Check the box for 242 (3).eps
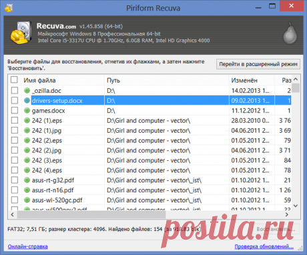307x255 pixels. (15, 160)
